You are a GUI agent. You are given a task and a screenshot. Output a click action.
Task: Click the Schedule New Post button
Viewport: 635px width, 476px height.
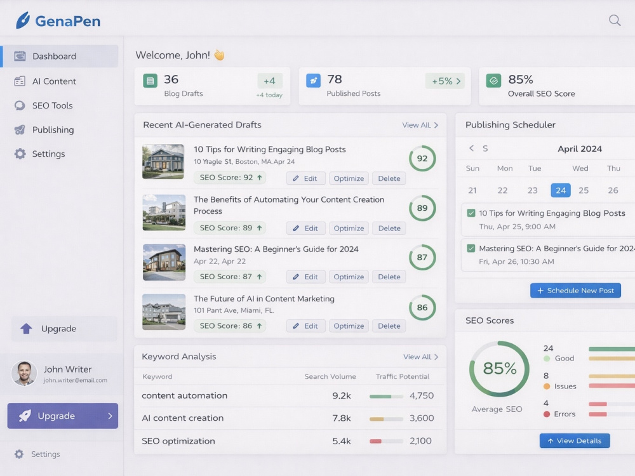pos(575,291)
